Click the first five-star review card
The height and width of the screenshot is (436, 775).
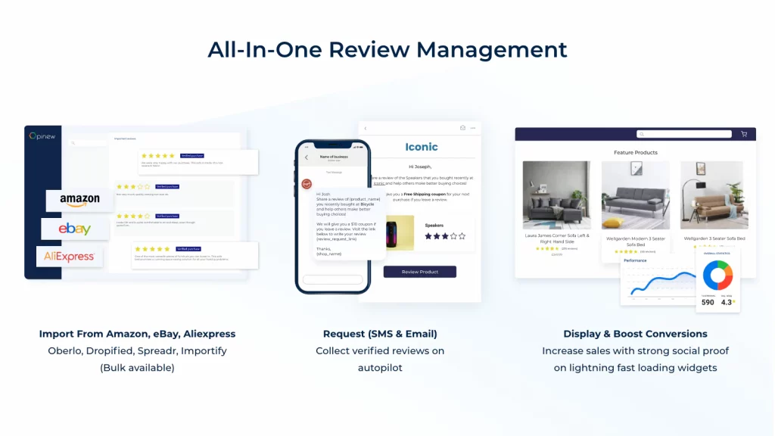click(x=198, y=162)
